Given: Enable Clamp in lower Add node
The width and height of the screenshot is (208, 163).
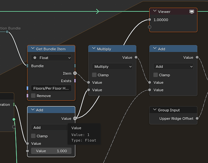Looking at the screenshot, I should pyautogui.click(x=33, y=136).
